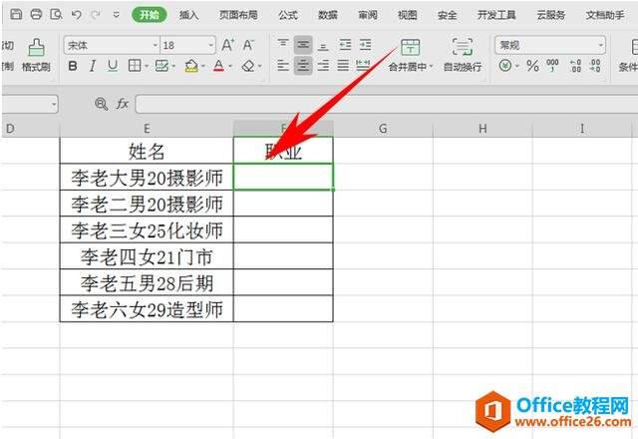Open the 审阅 tab
638x439 pixels.
tap(368, 15)
